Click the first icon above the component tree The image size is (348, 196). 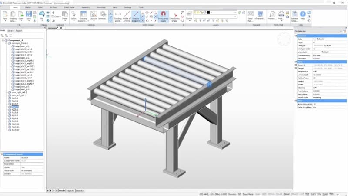point(2,36)
